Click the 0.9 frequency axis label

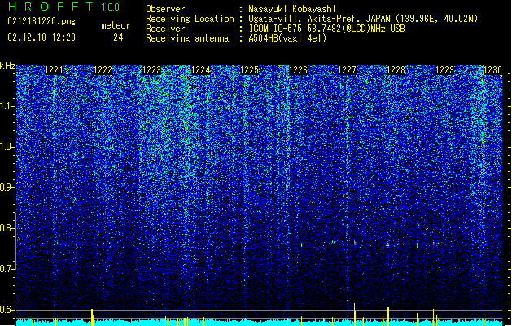click(x=7, y=187)
